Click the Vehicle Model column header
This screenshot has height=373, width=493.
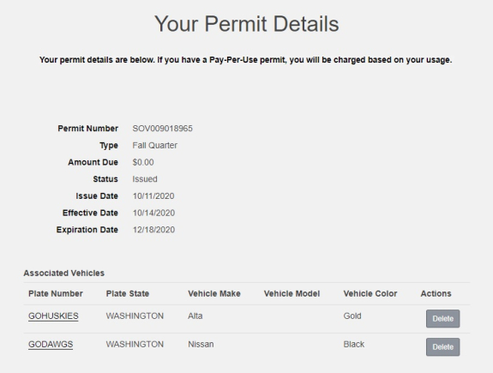point(292,293)
